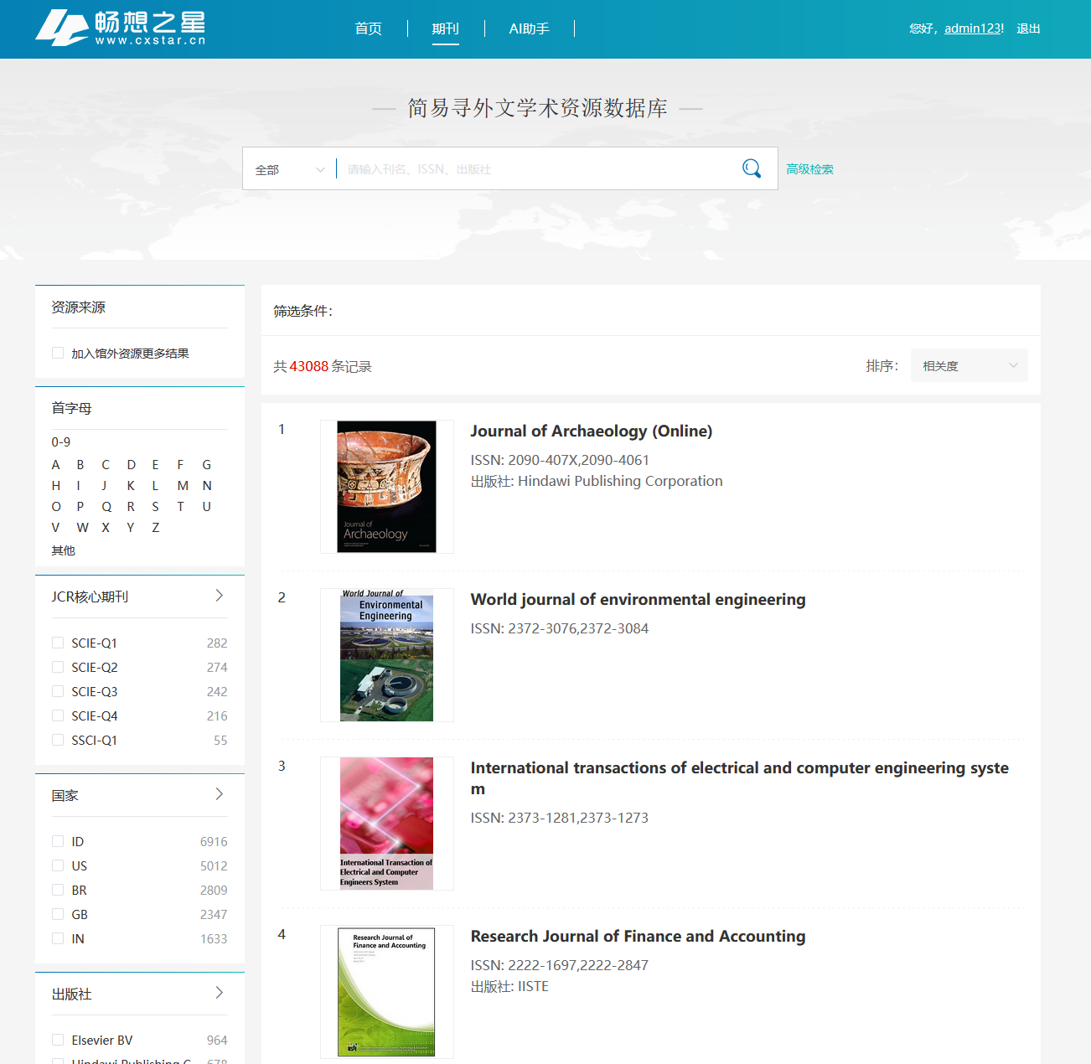Enable the 加入馆外资源更多结果 checkbox

58,353
